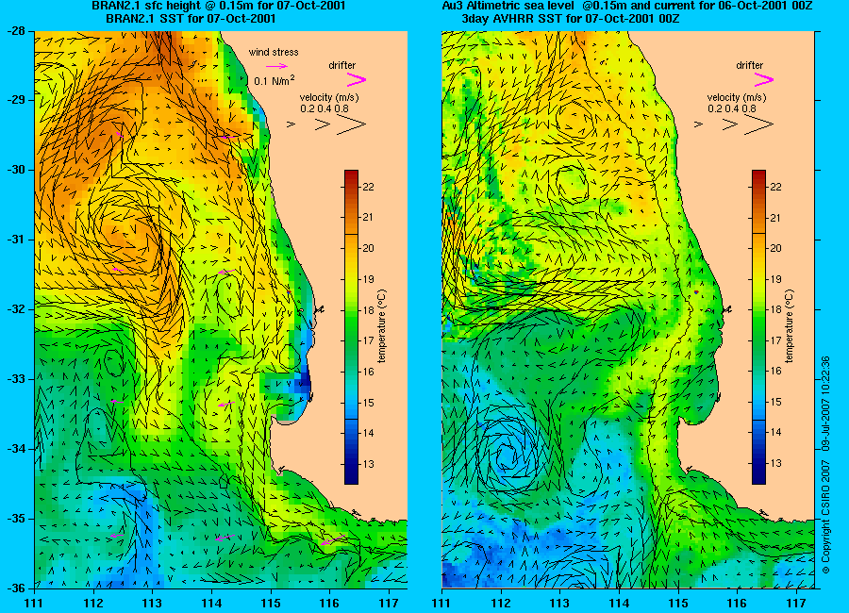Click the 'BRAN2.1 sfc height @ 0.15m' title
The image size is (849, 613).
click(x=219, y=6)
